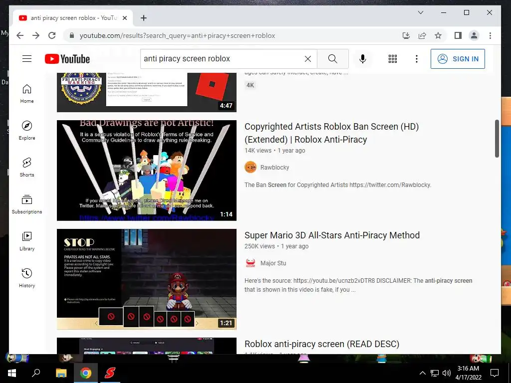Close the anti piracy screen roblox tab

point(124,18)
